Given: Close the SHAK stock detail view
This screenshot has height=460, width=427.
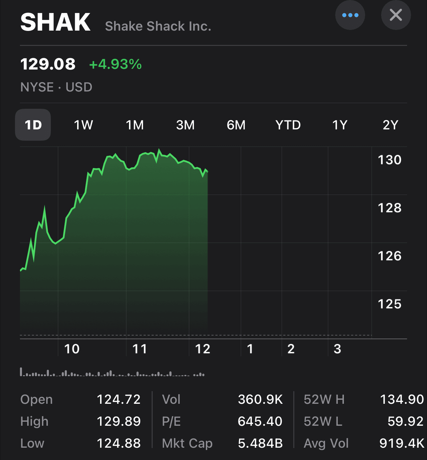Looking at the screenshot, I should [x=396, y=15].
